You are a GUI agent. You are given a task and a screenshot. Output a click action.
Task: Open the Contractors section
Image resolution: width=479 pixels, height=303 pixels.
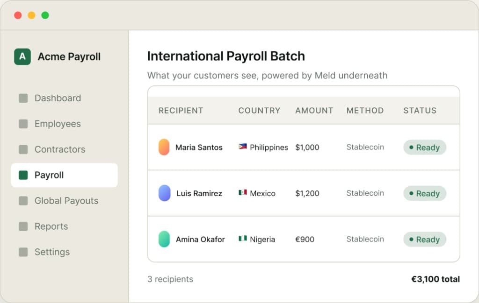pyautogui.click(x=65, y=149)
